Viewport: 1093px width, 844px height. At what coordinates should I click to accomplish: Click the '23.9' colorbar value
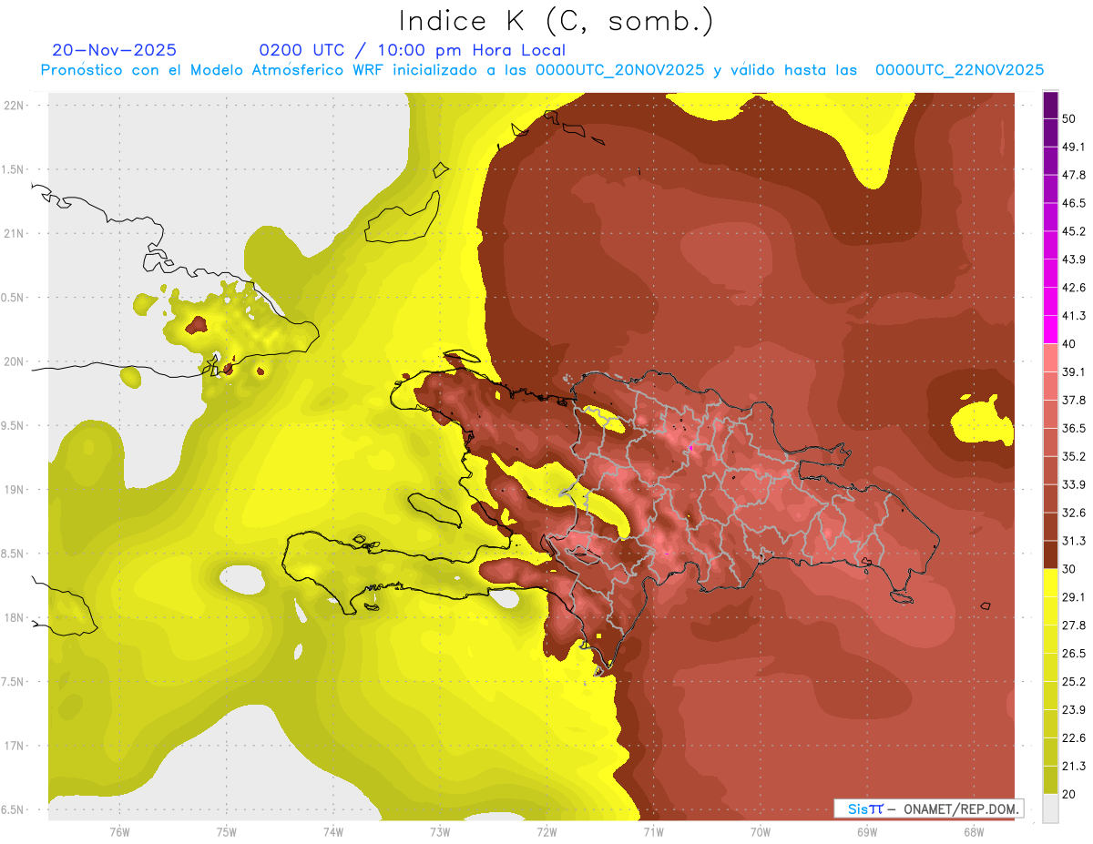(x=1075, y=710)
